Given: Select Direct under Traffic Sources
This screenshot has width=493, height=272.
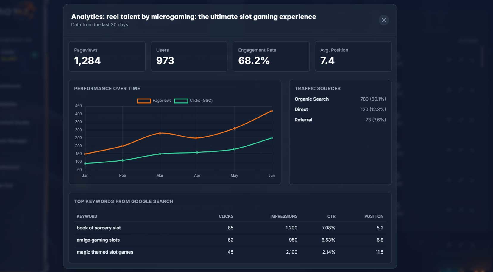Looking at the screenshot, I should point(301,110).
